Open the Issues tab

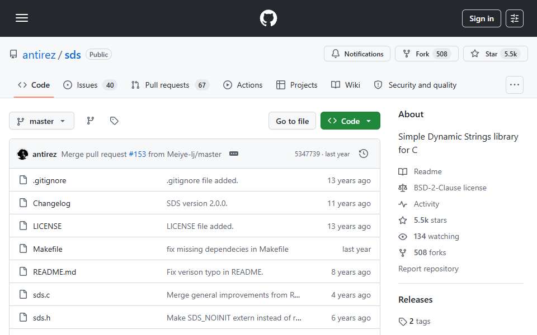coord(90,85)
